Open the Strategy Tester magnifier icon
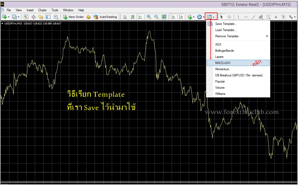Image resolution: width=299 pixels, height=186 pixels. click(56, 17)
